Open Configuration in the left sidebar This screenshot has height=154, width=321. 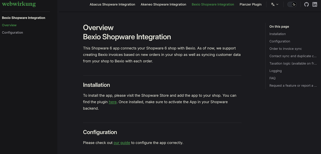point(13,32)
